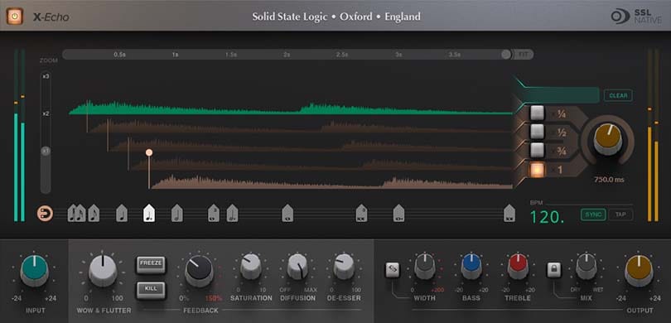Select the whole note delay marker
This screenshot has height=323, width=671.
[x=287, y=213]
